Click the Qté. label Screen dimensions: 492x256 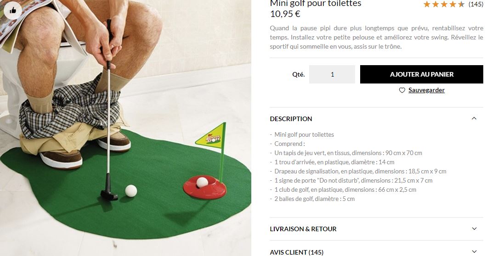299,75
